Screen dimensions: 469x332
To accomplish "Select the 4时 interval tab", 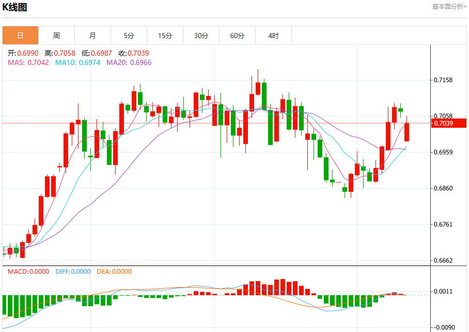I will point(274,36).
